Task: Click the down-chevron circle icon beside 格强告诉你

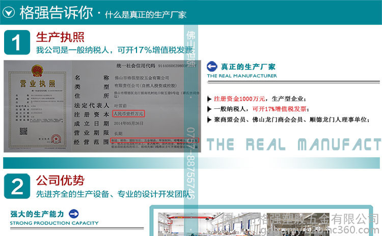Action: click(9, 12)
